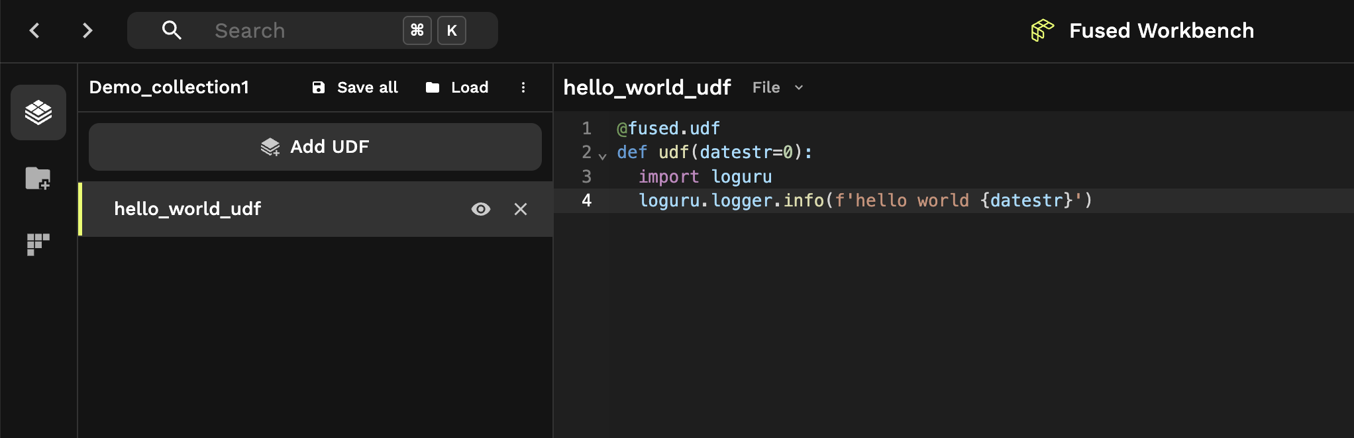Click the Fused Workbench logo icon
The image size is (1354, 438).
click(x=1043, y=30)
